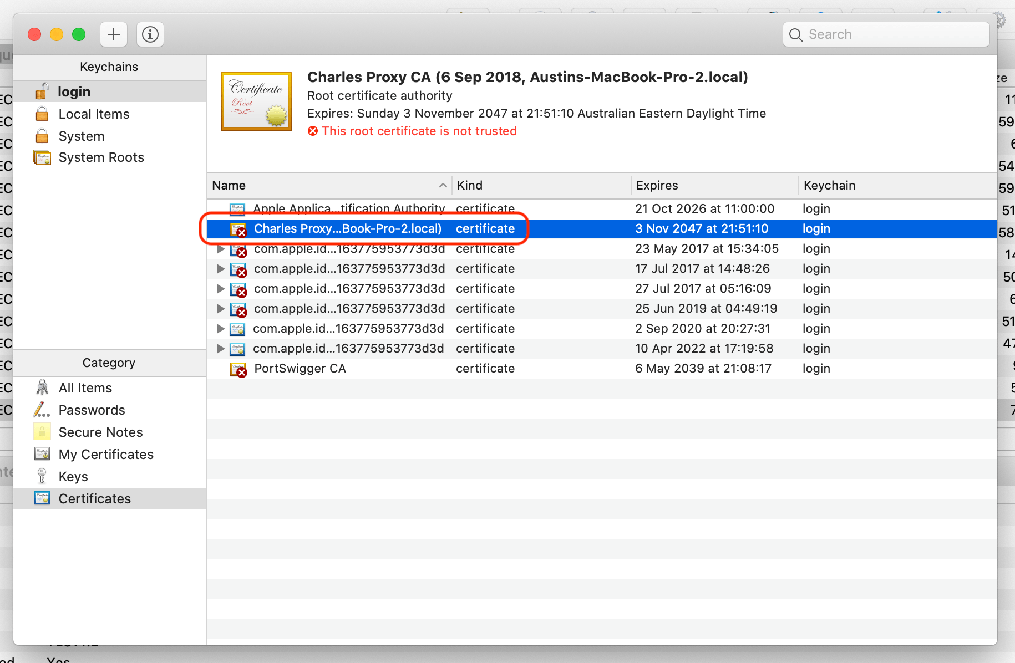Open the Secure Notes category icon
This screenshot has height=663, width=1015.
click(42, 432)
